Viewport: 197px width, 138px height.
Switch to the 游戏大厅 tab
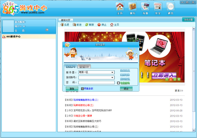pos(66,20)
